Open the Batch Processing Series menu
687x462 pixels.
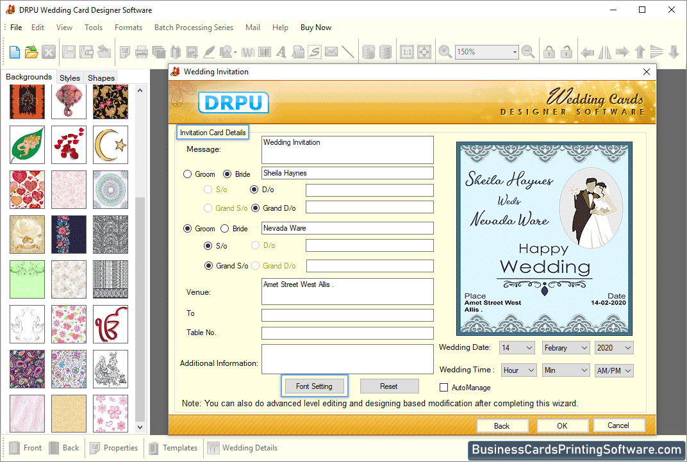(x=194, y=27)
